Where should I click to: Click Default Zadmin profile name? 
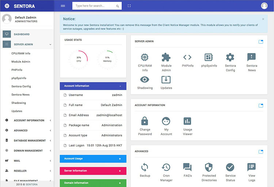tap(26, 18)
